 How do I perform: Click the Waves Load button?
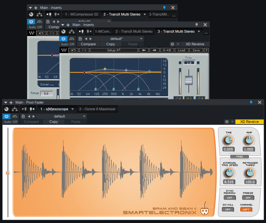click(181, 50)
